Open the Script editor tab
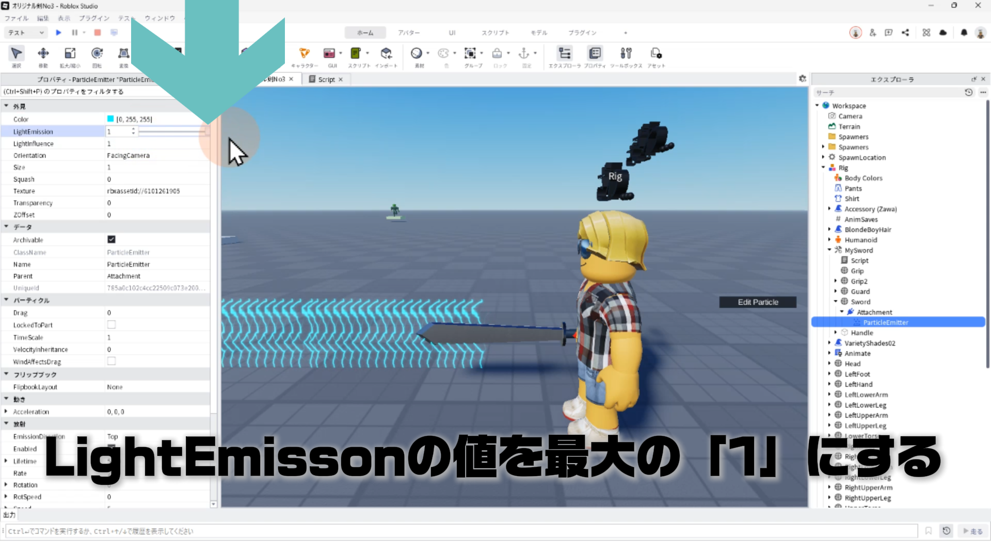 point(326,79)
